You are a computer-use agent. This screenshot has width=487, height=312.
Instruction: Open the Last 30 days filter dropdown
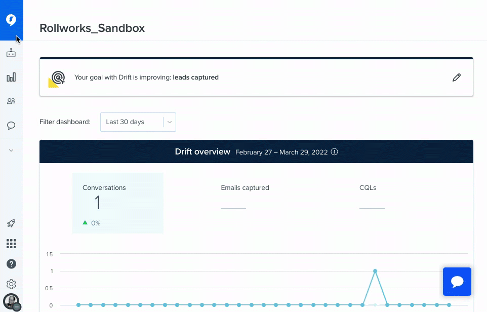(x=132, y=122)
